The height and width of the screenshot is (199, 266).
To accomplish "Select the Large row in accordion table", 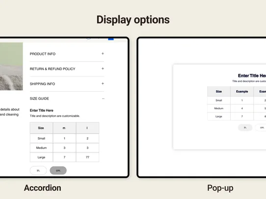I will point(64,157).
